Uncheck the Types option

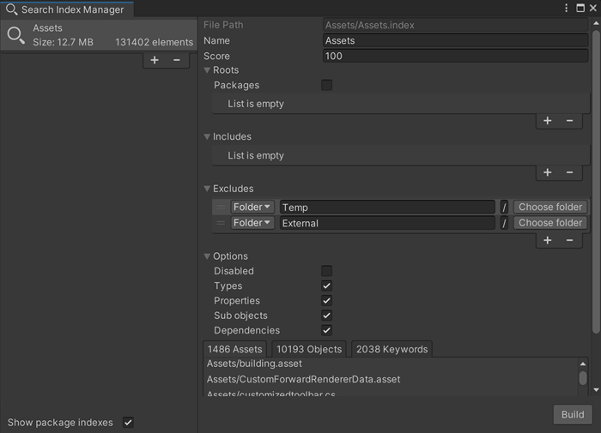pyautogui.click(x=326, y=286)
